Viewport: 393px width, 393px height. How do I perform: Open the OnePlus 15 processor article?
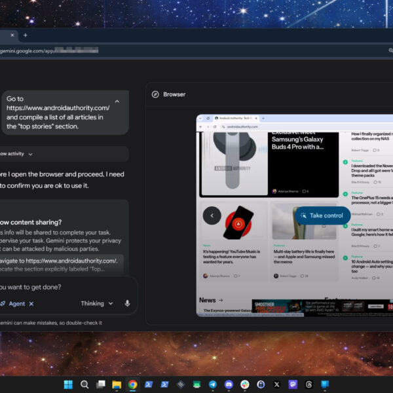(372, 200)
